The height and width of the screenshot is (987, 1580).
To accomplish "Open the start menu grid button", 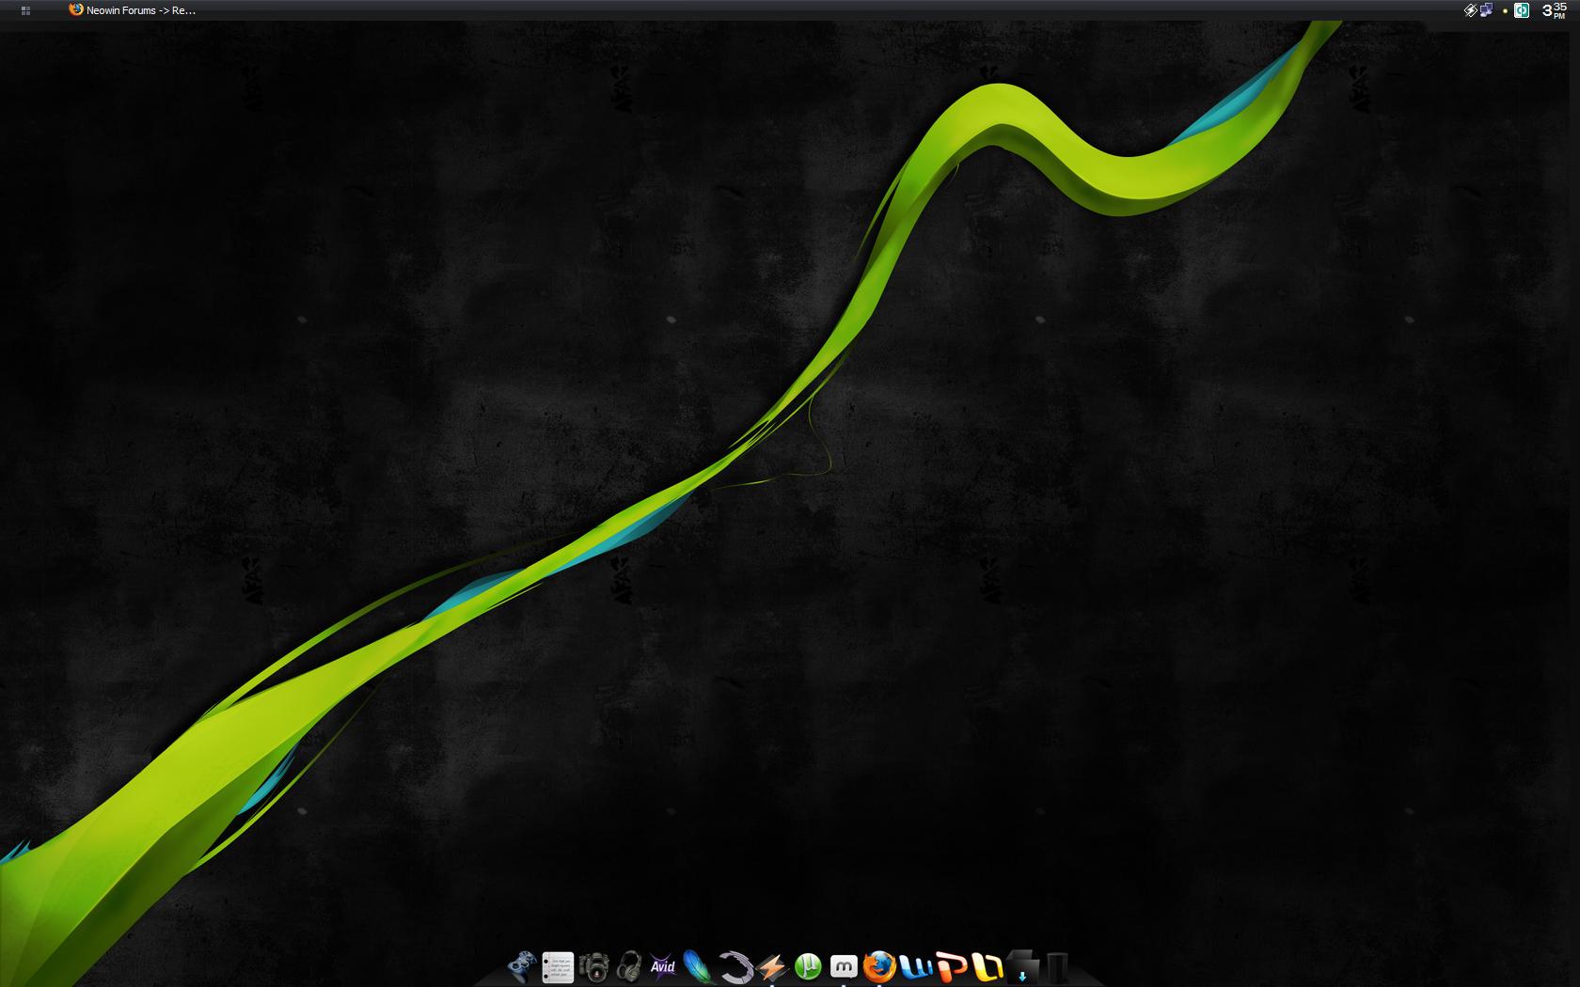I will (x=25, y=10).
